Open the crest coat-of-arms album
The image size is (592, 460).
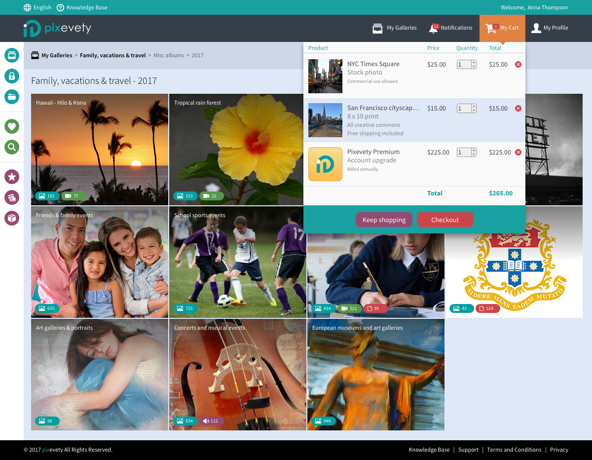click(514, 269)
